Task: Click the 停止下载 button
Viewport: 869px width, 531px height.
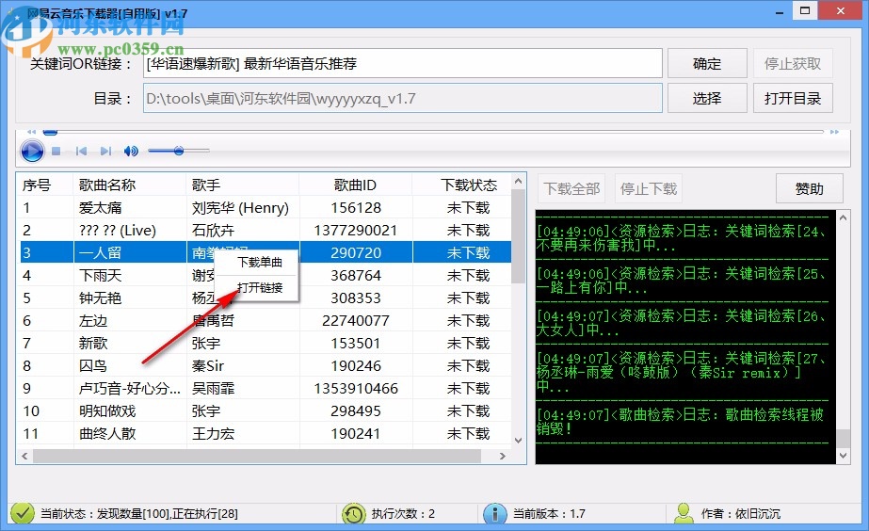Action: coord(649,189)
